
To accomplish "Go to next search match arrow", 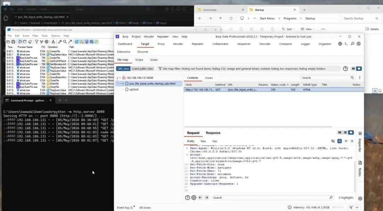I will (207, 198).
